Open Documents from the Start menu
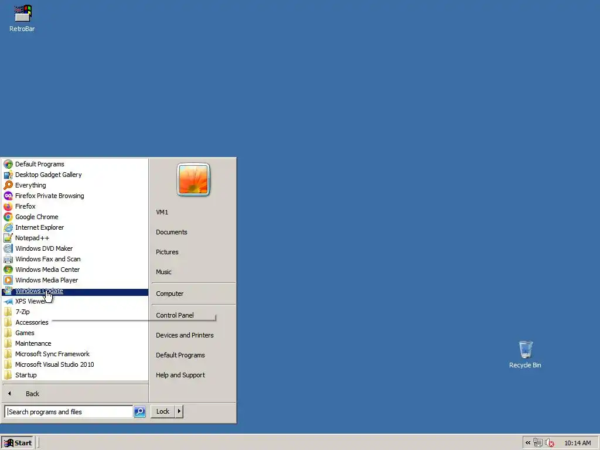Viewport: 600px width, 450px height. pos(193,232)
